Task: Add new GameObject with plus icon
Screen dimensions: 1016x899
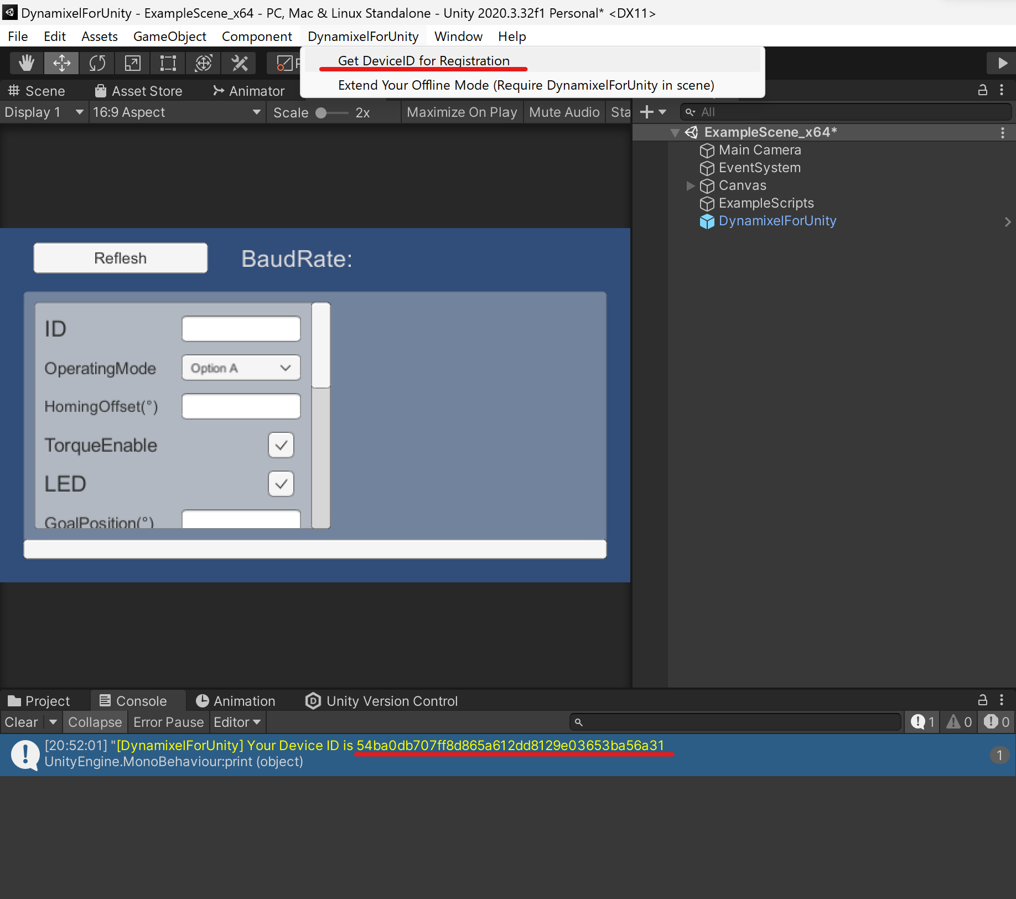Action: click(646, 112)
